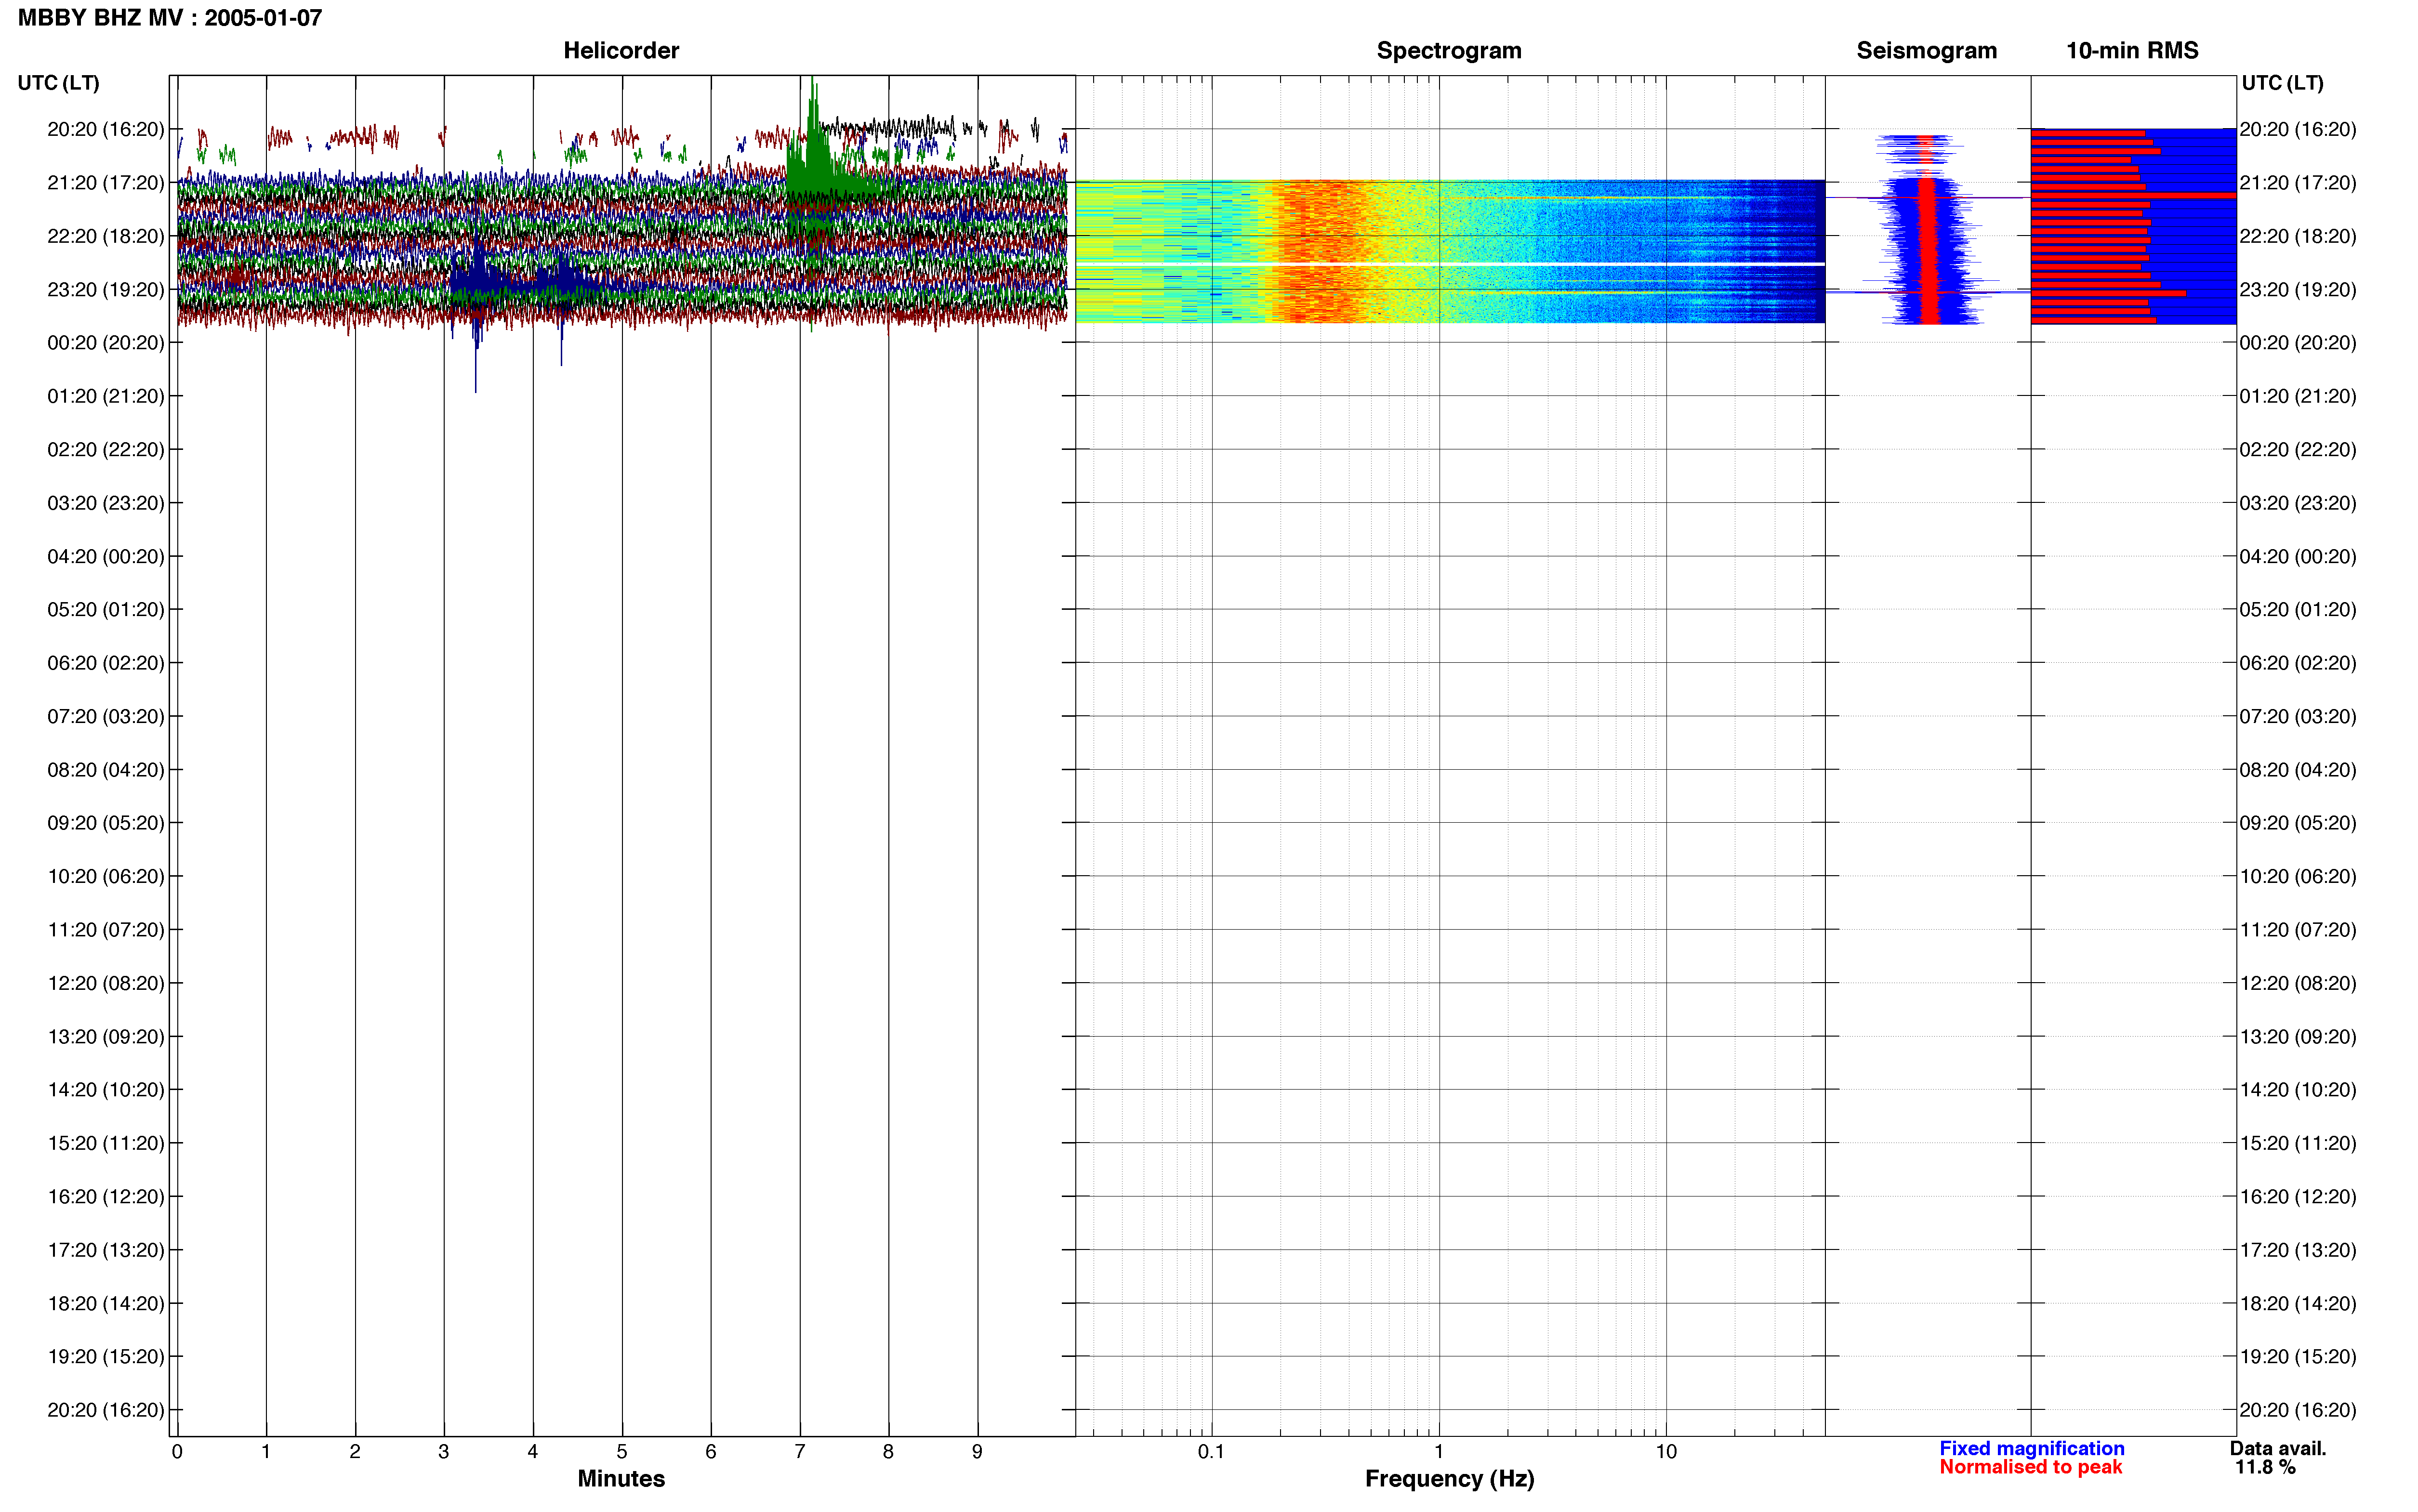Click left time label '16:20 (12:20)'

coord(106,1197)
